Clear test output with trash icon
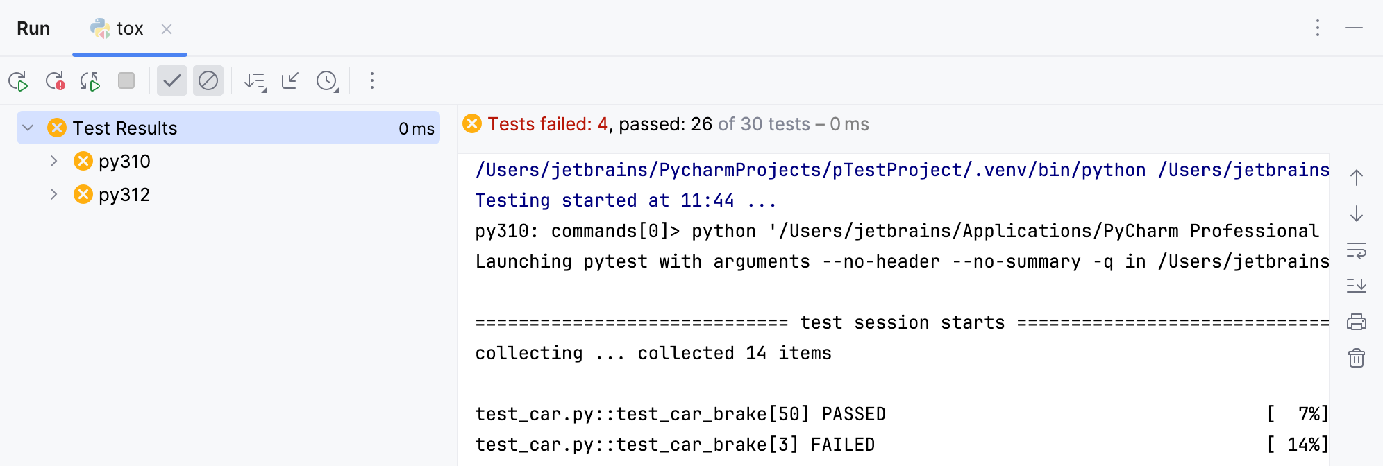The height and width of the screenshot is (466, 1383). pyautogui.click(x=1356, y=359)
